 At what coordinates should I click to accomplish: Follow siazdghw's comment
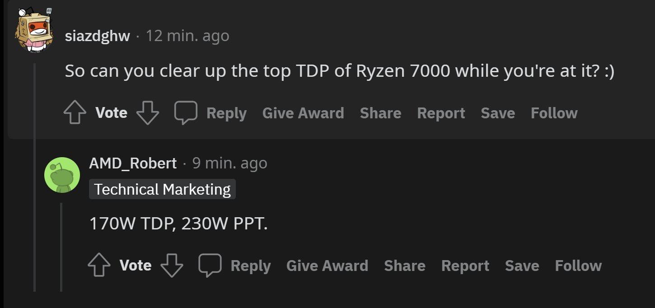click(554, 113)
